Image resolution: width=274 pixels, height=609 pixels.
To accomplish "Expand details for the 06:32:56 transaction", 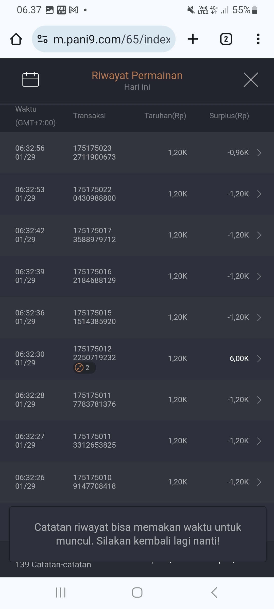I will tap(259, 153).
